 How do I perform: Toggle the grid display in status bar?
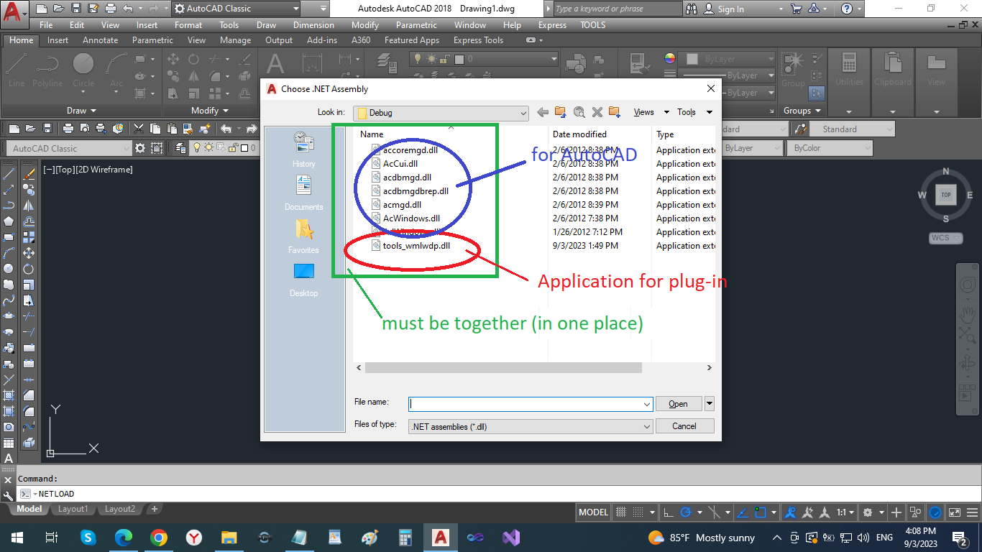(620, 512)
